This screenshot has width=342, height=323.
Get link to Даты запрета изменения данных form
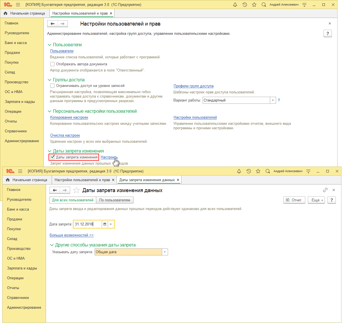pos(325,190)
